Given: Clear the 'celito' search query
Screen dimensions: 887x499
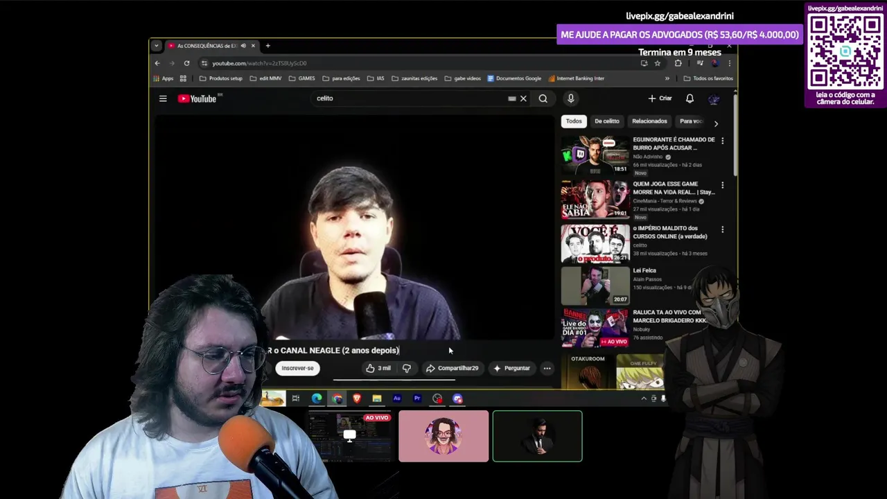Looking at the screenshot, I should (x=523, y=98).
